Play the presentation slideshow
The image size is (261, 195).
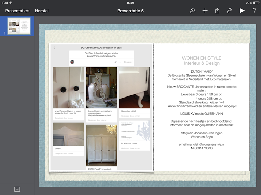coord(242,11)
